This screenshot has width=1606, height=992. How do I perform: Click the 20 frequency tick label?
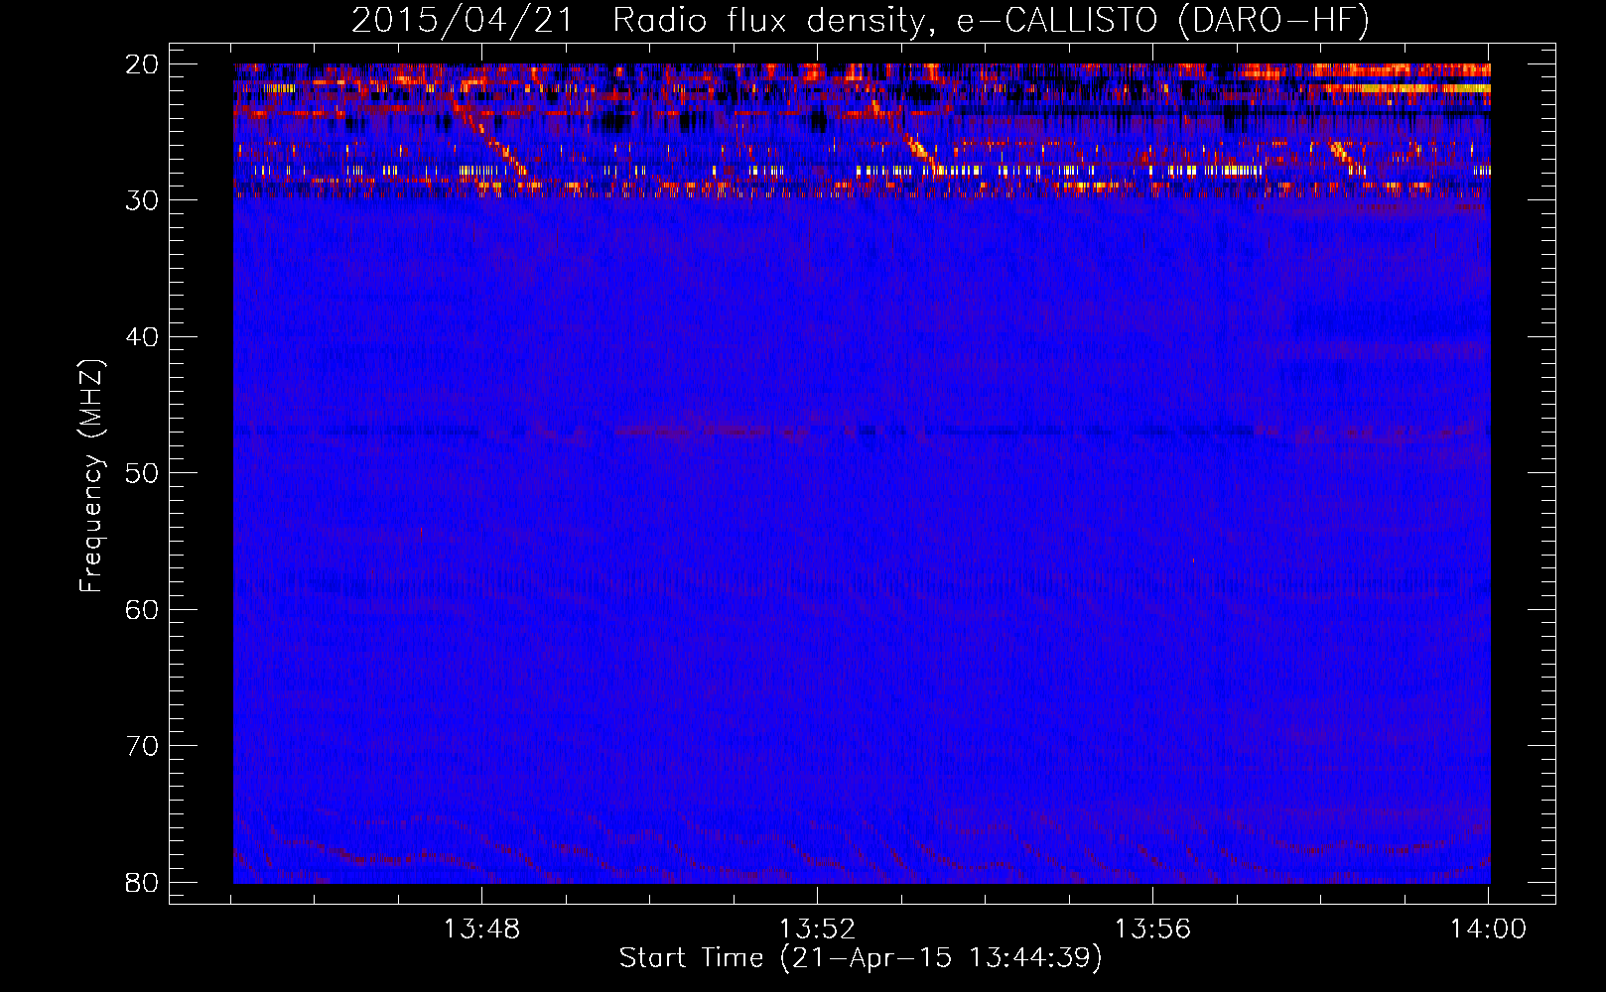(142, 64)
